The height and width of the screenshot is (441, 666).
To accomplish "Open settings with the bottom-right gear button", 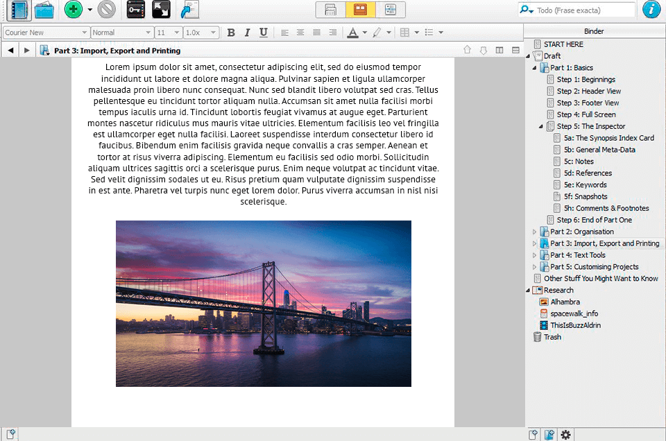I will 566,434.
